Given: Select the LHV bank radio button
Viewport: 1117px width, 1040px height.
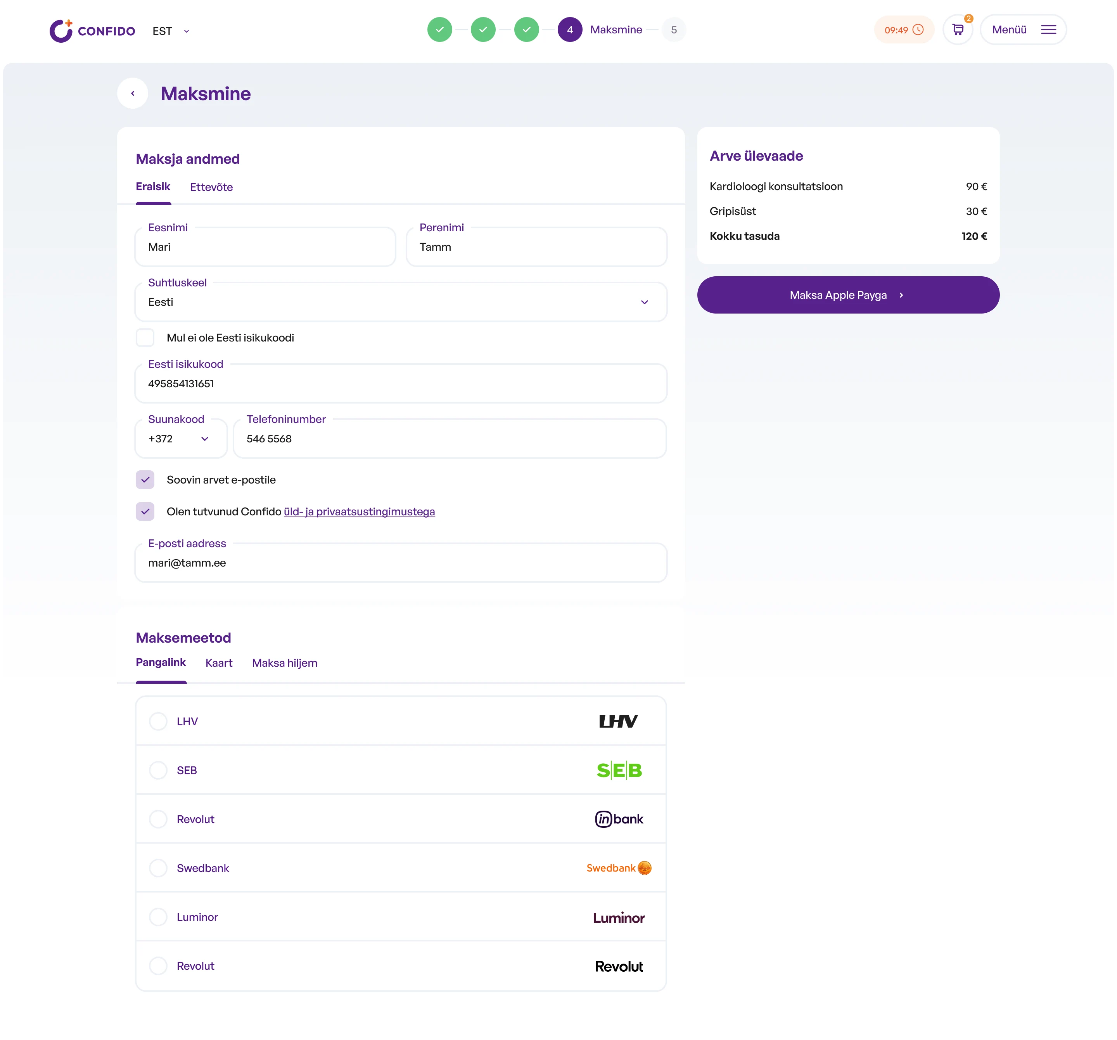Looking at the screenshot, I should tap(158, 721).
